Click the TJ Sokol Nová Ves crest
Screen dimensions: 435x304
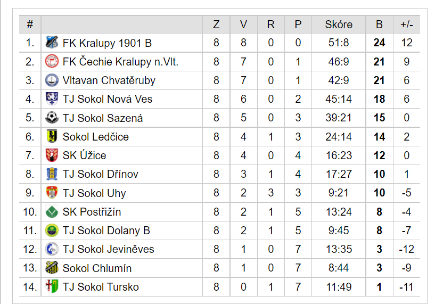click(52, 98)
